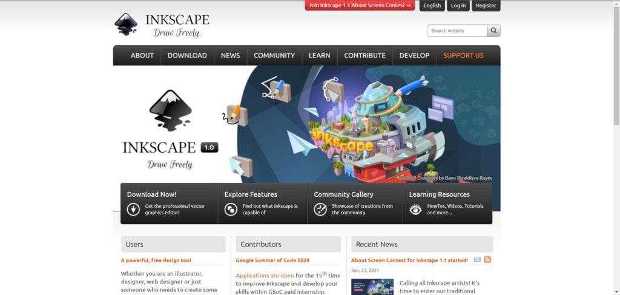Viewport: 620px width, 295px height.
Task: Click the Learning Resources eye icon
Action: (x=415, y=209)
